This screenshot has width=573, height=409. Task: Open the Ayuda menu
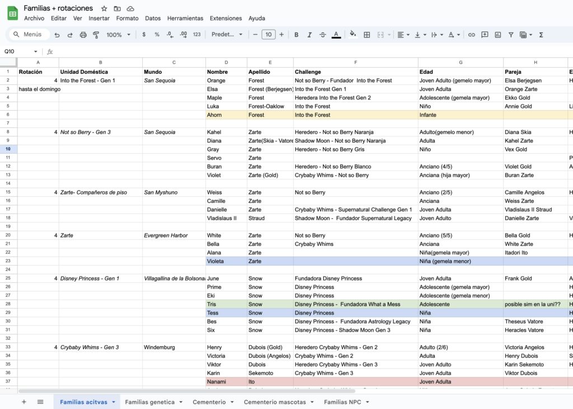point(257,18)
